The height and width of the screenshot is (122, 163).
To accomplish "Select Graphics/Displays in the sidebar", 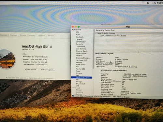I will (83, 58).
